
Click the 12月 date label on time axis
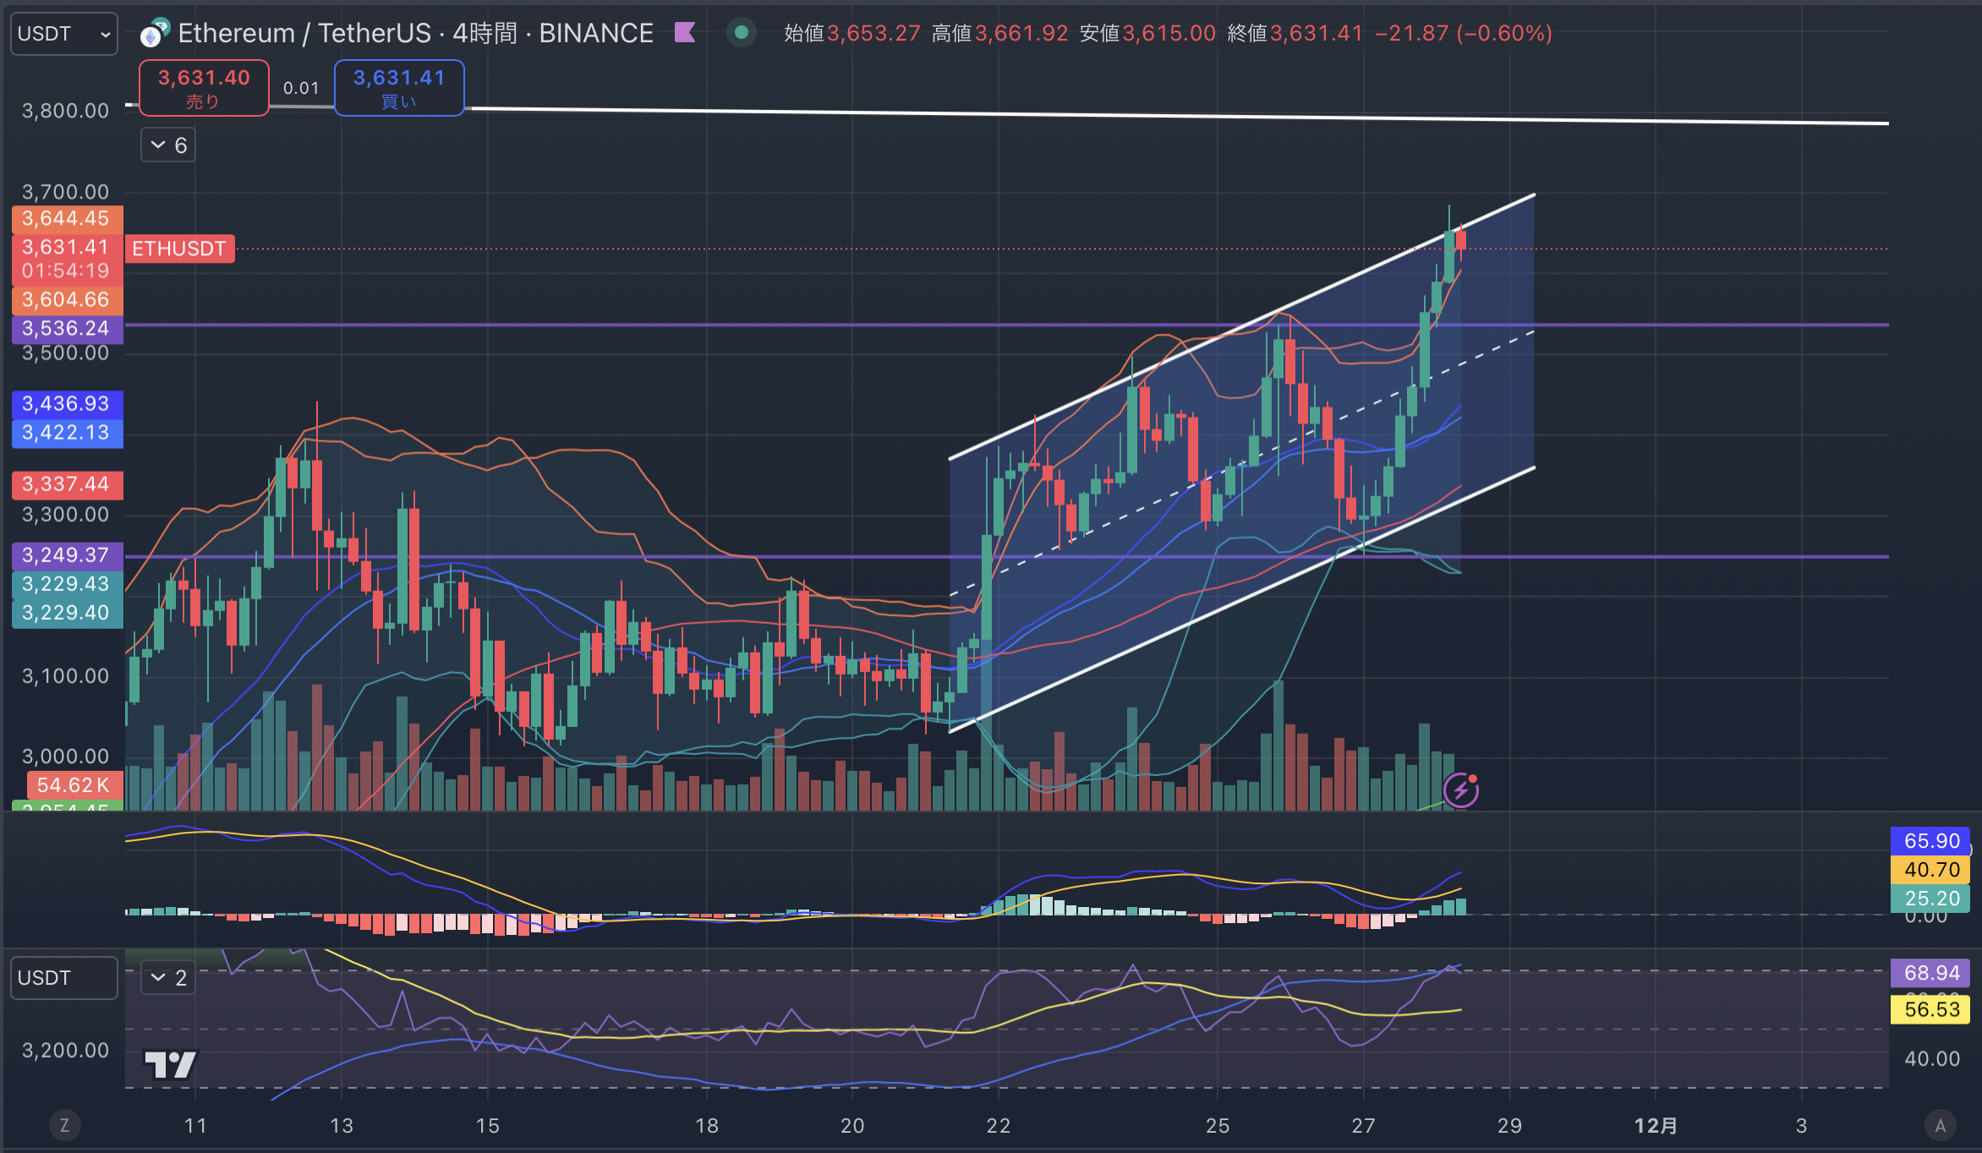(x=1656, y=1126)
